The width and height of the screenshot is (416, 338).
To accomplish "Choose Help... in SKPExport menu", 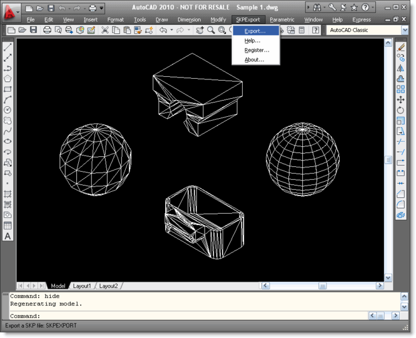I will coord(256,41).
